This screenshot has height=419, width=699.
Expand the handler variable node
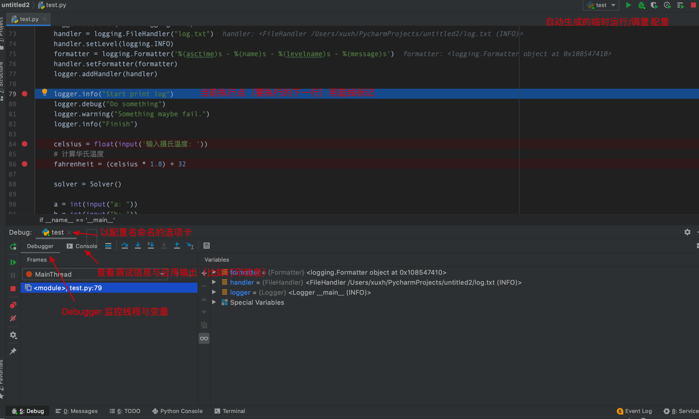click(214, 282)
